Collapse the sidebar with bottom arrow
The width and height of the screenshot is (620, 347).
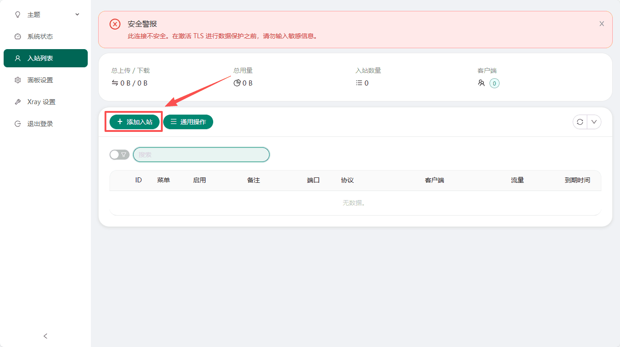click(x=45, y=336)
